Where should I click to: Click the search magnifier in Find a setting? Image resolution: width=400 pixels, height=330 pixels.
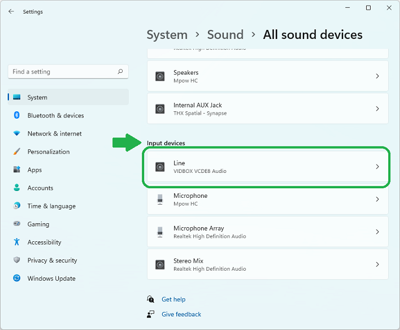click(120, 71)
